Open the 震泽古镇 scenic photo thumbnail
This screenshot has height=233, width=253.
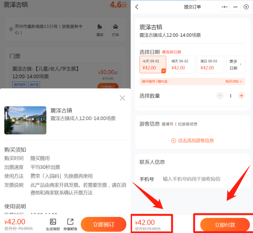click(25, 120)
